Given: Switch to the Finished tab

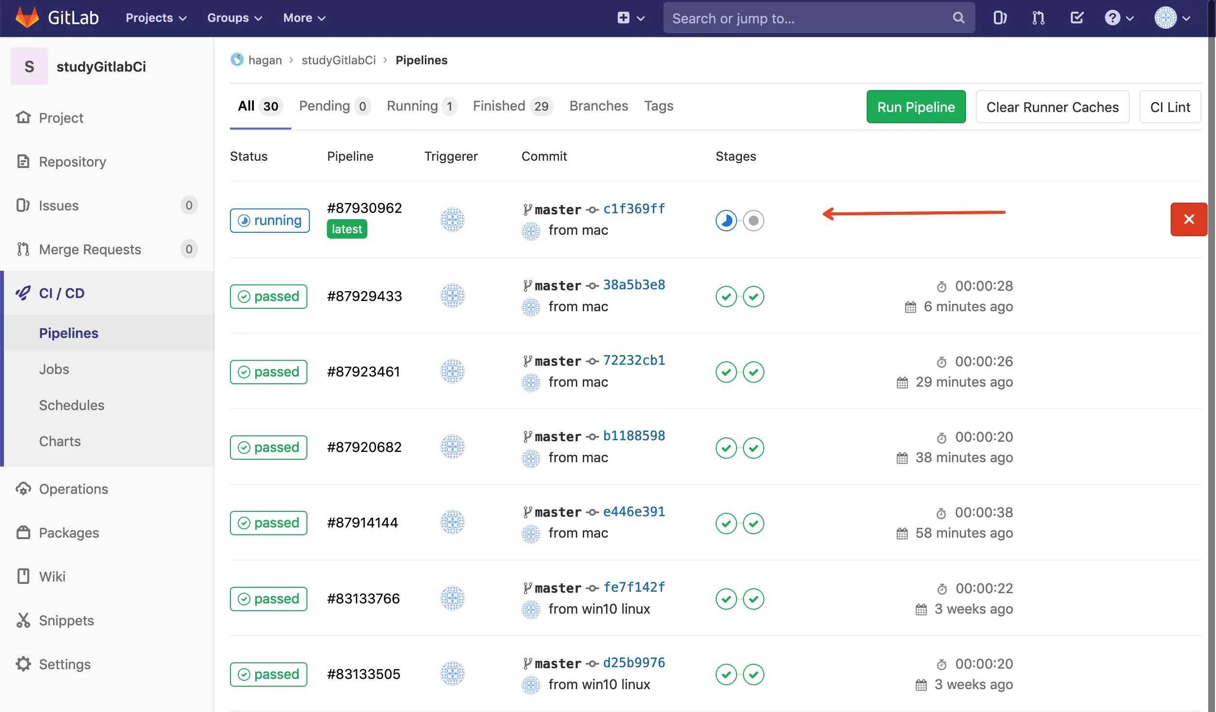Looking at the screenshot, I should (x=513, y=106).
